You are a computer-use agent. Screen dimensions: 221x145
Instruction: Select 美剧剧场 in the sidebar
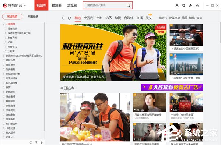point(11,106)
